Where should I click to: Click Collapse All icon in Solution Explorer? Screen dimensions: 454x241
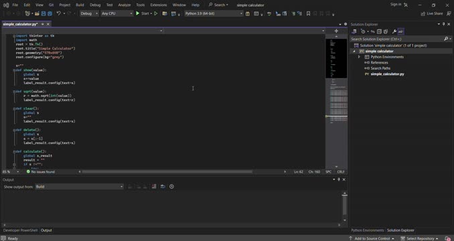coord(379,31)
